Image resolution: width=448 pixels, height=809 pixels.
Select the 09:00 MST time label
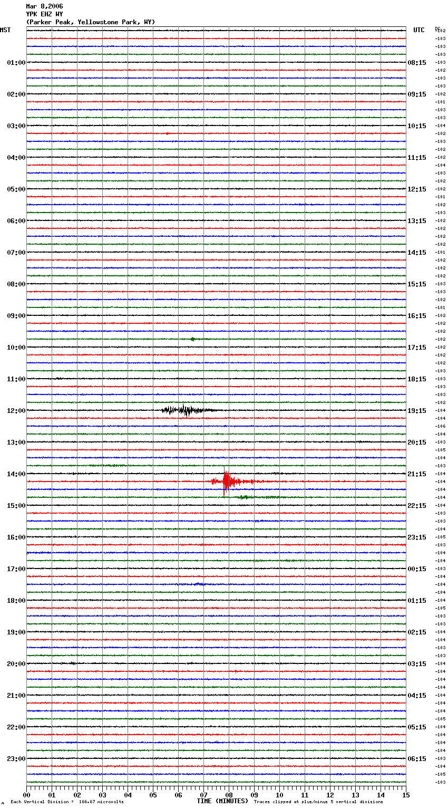click(x=16, y=316)
